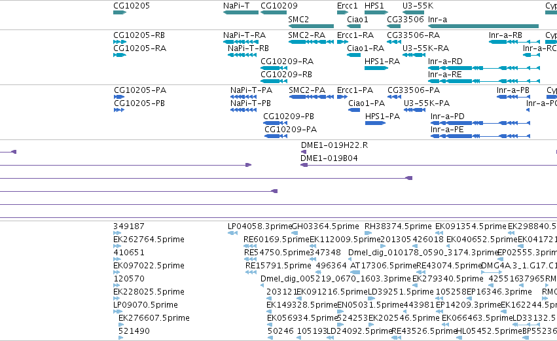Select the Ercc1-PA protein label
The width and height of the screenshot is (557, 341).
tap(355, 90)
